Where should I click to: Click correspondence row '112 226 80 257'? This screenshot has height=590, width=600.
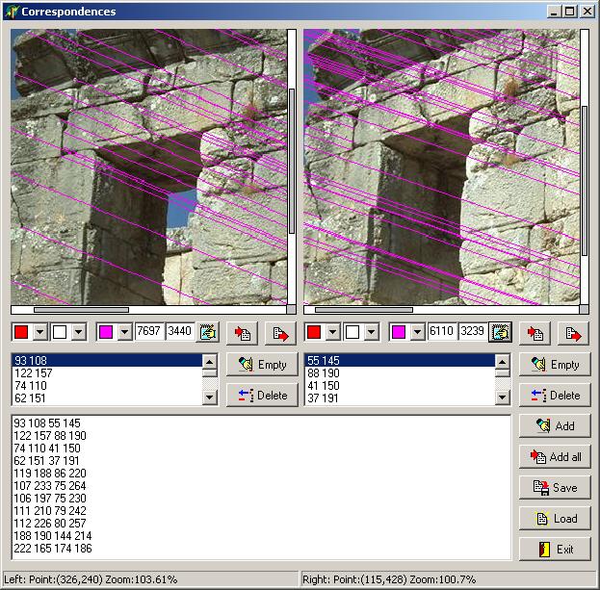(x=50, y=524)
